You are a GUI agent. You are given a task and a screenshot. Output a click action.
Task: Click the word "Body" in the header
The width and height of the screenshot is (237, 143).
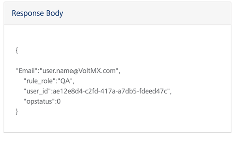55,13
